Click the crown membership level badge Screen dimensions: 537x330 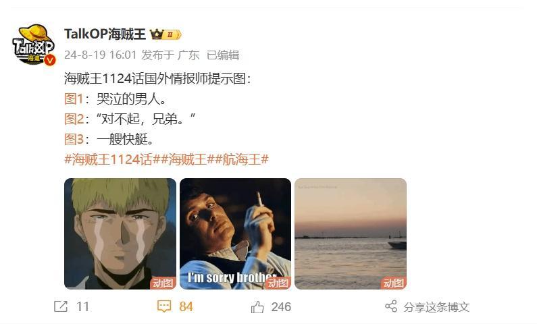coord(165,34)
